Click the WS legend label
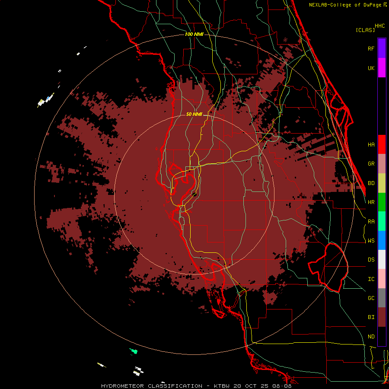Screen dimensions: 389x389 [371, 241]
